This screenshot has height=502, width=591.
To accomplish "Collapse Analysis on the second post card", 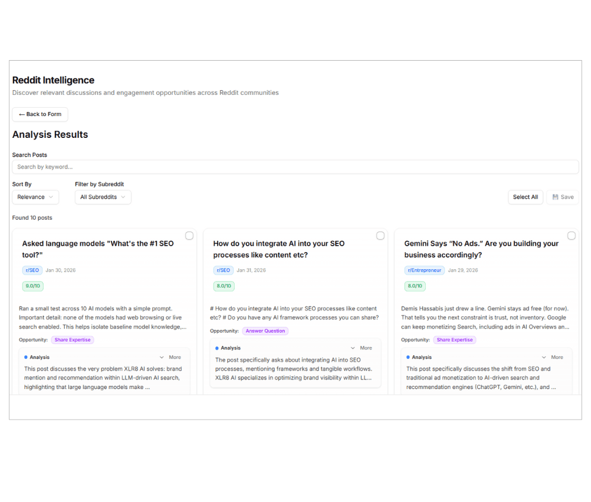I will tap(352, 348).
